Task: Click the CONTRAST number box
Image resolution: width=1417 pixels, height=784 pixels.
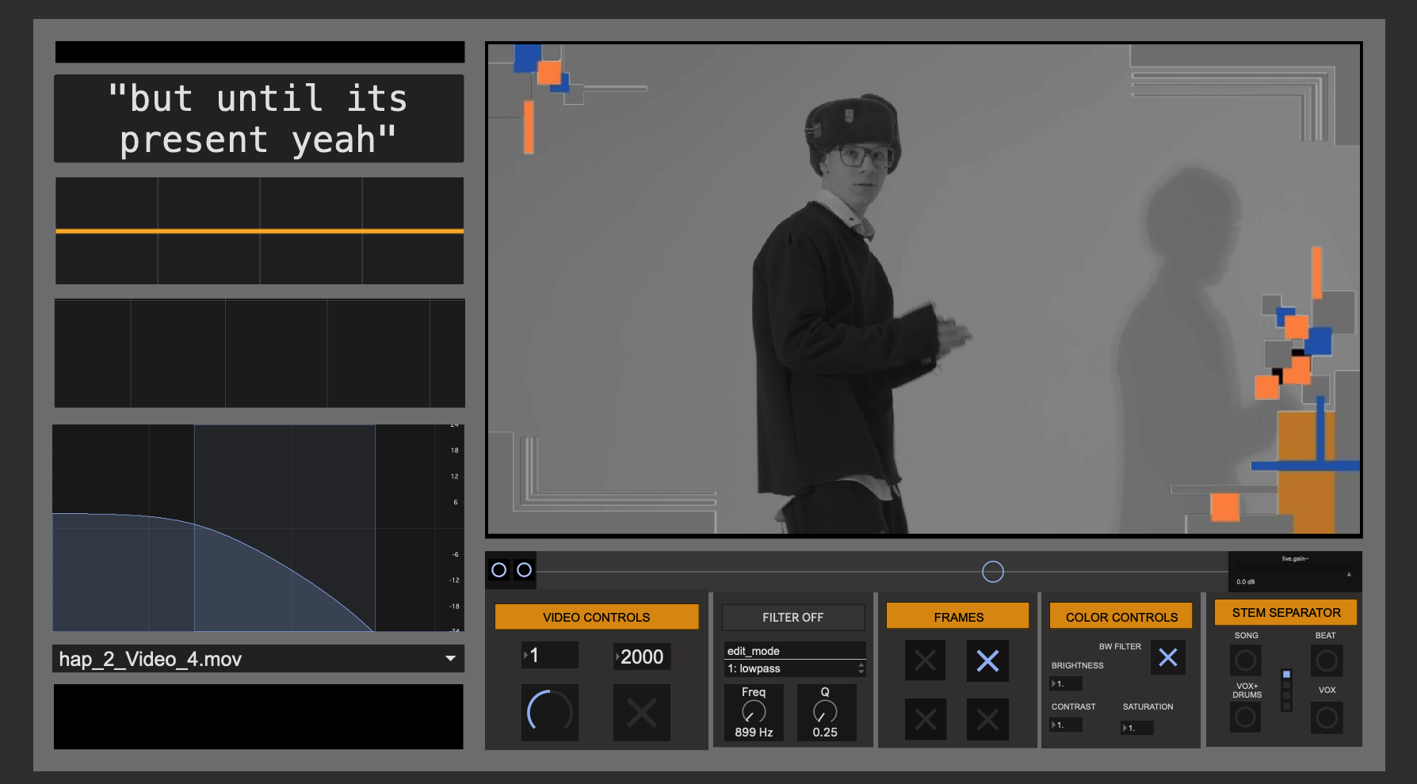Action: [1066, 725]
